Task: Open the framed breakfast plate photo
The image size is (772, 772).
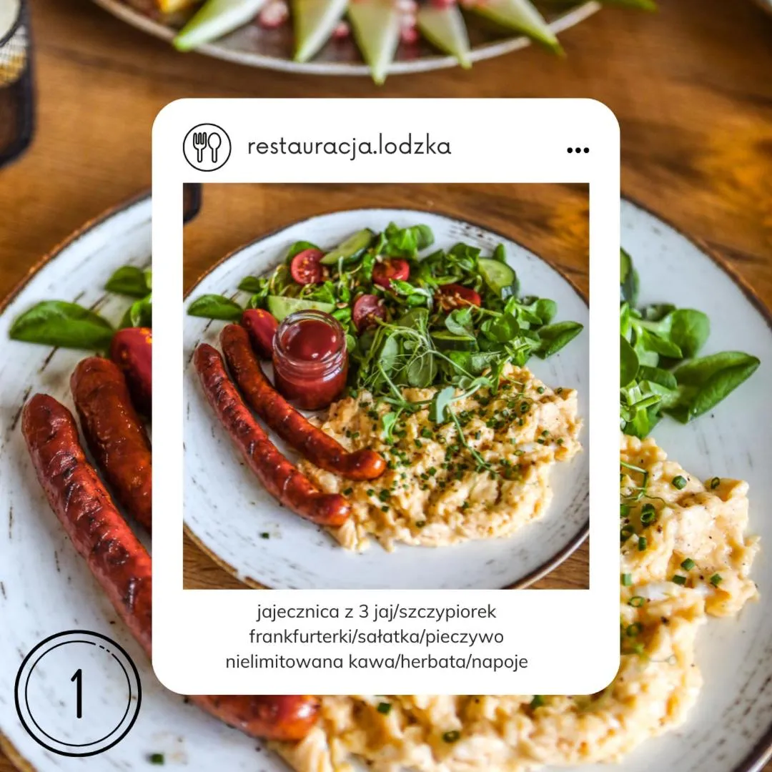Action: tap(386, 386)
